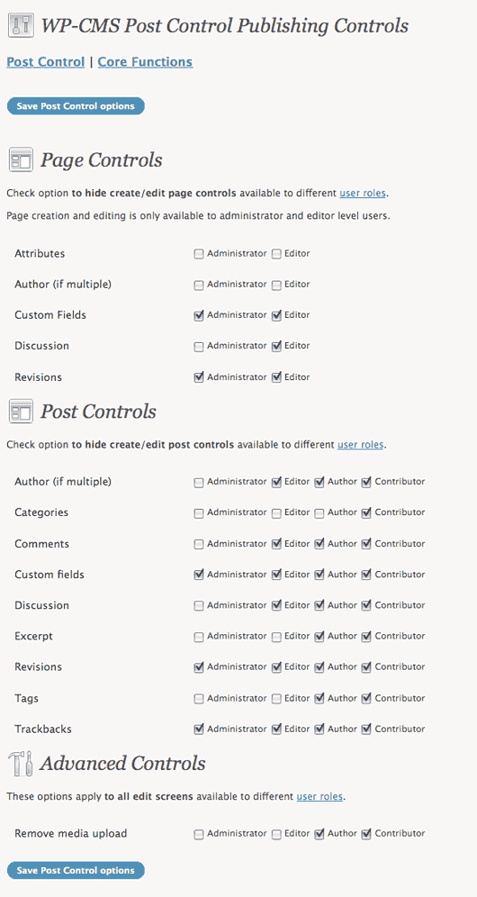
Task: Click the top Save Post Control options button
Action: (x=76, y=106)
